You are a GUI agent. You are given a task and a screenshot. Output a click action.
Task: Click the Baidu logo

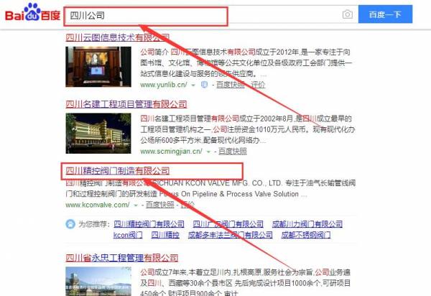(x=30, y=14)
